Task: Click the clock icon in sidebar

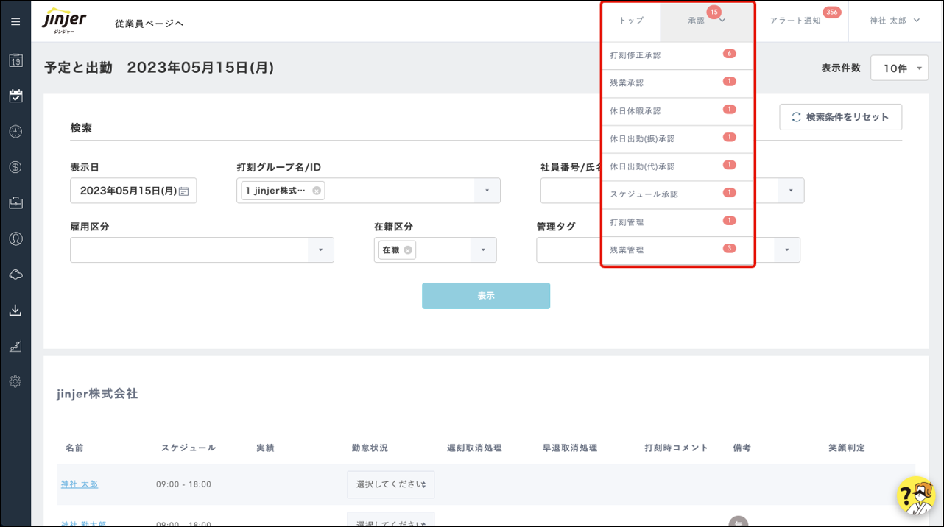Action: coord(15,132)
